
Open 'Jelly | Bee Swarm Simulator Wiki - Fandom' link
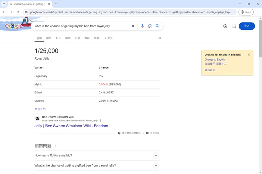(71, 126)
